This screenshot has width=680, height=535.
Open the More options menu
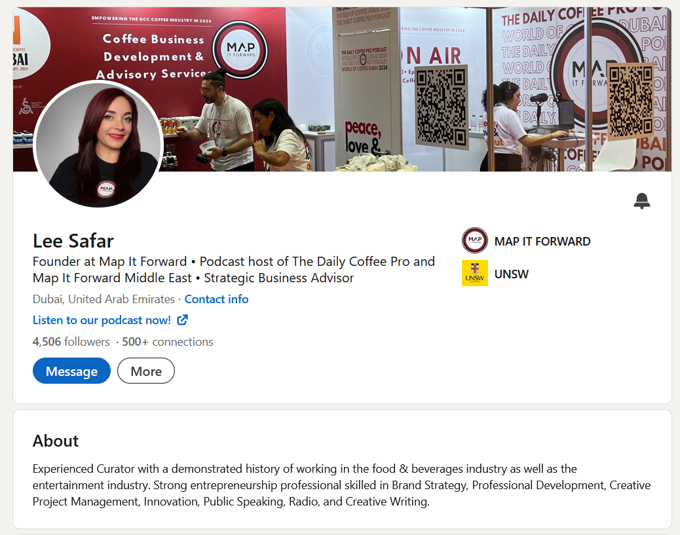146,371
